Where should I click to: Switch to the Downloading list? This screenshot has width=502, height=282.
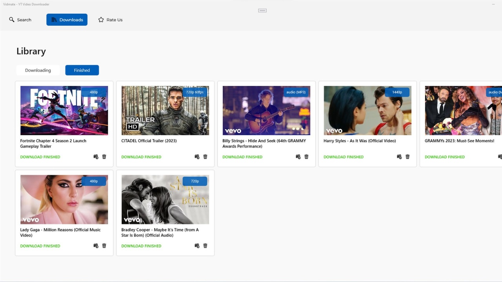click(38, 70)
